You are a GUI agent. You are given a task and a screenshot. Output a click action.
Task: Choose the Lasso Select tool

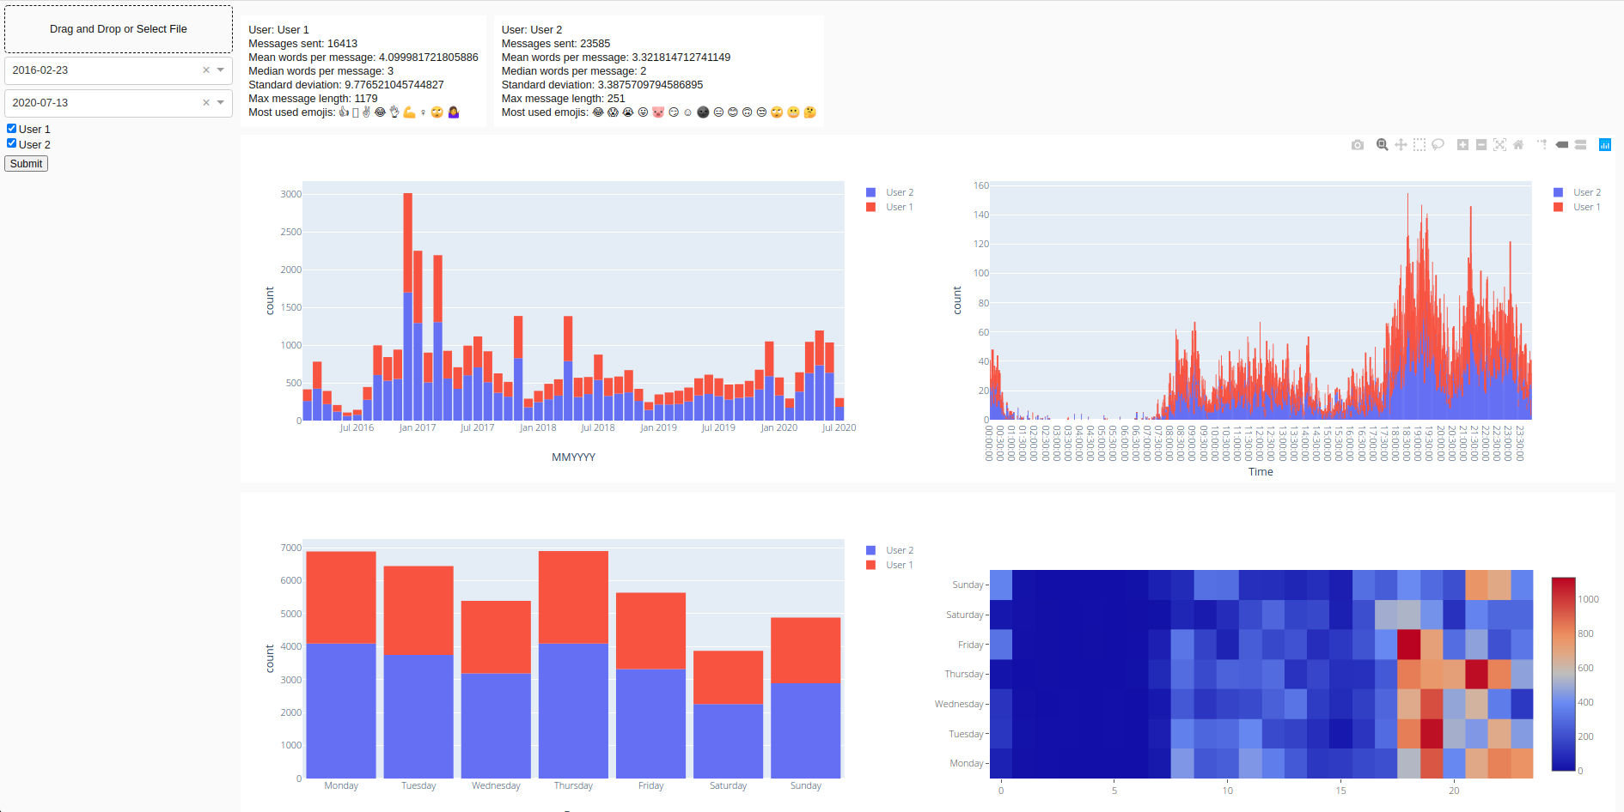1438,145
